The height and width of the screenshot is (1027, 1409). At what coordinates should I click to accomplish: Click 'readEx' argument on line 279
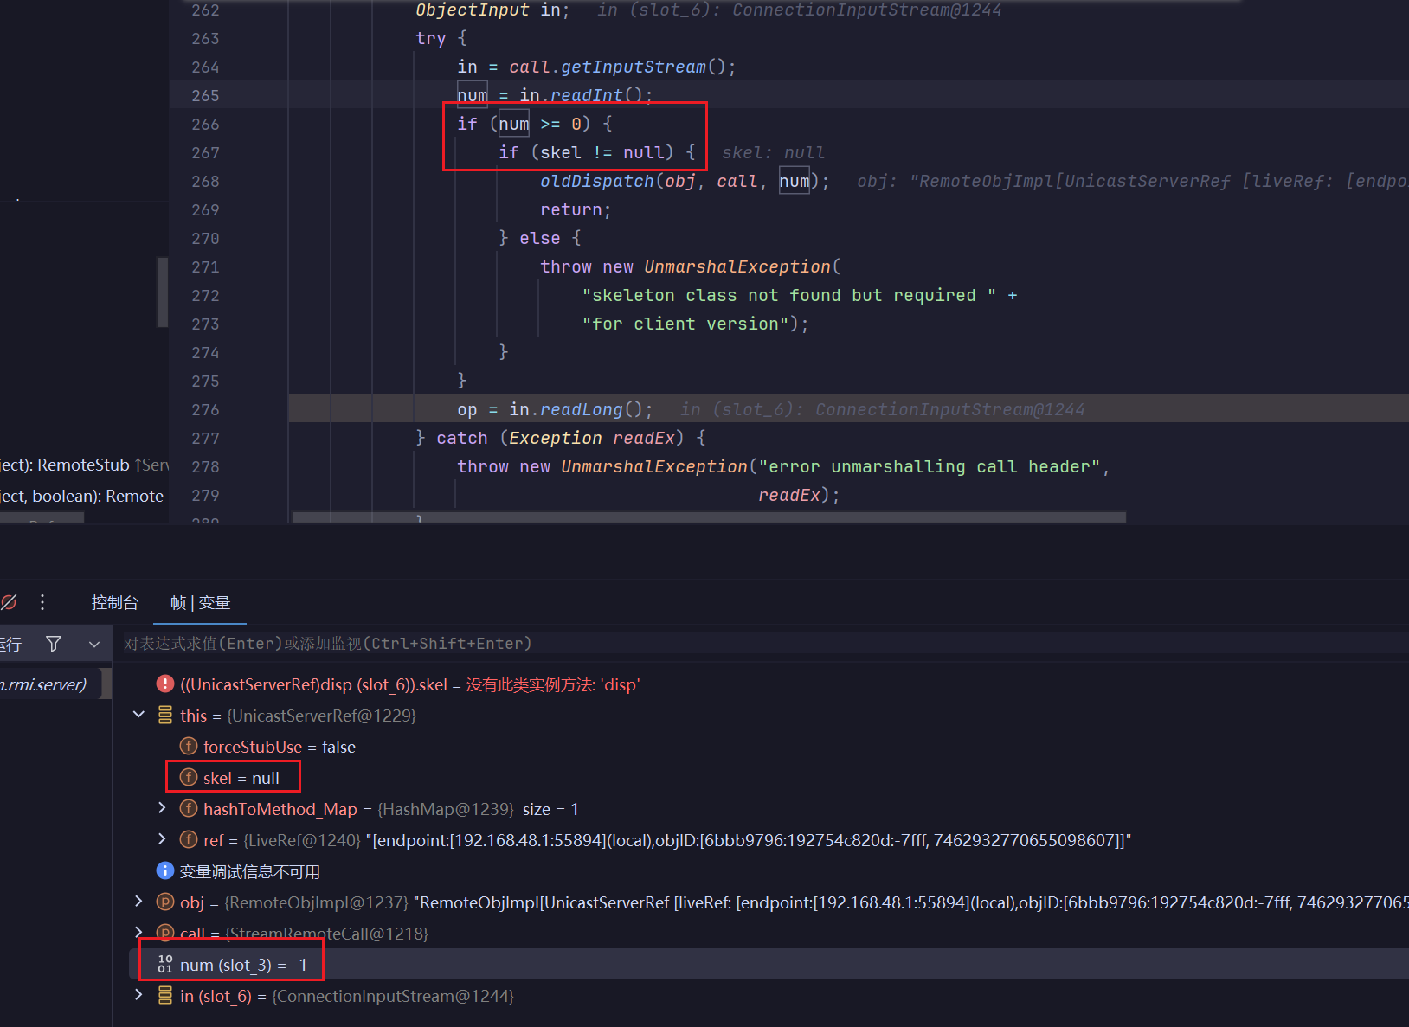tap(789, 495)
